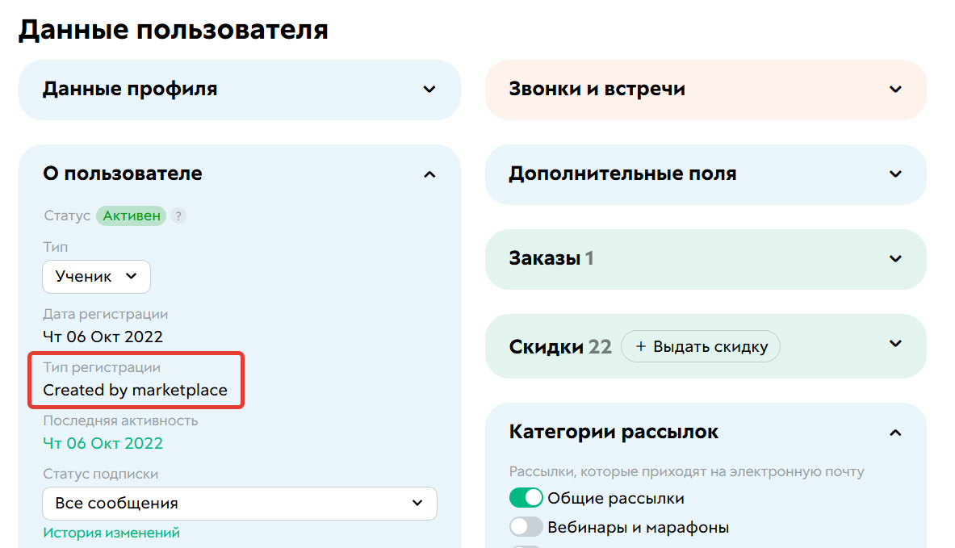Click the chevron beside Заказы
Screen dimensions: 955x548
895,258
